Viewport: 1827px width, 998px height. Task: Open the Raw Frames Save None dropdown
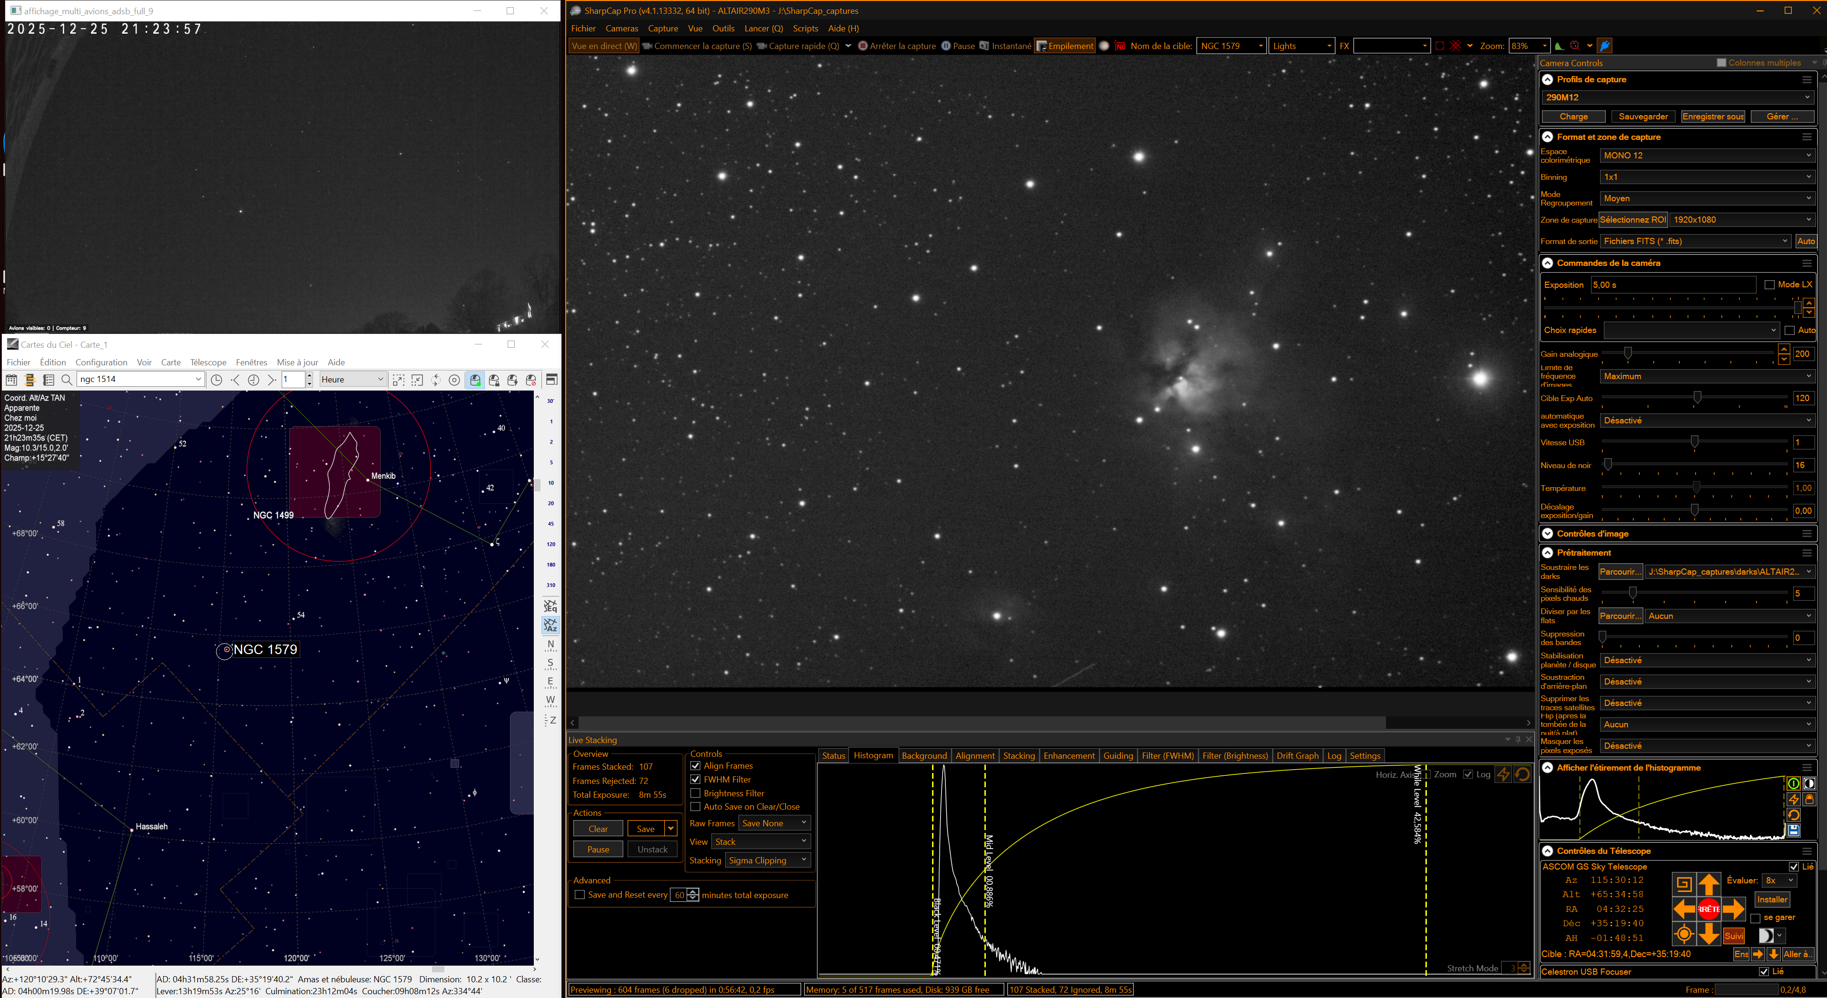coord(774,823)
